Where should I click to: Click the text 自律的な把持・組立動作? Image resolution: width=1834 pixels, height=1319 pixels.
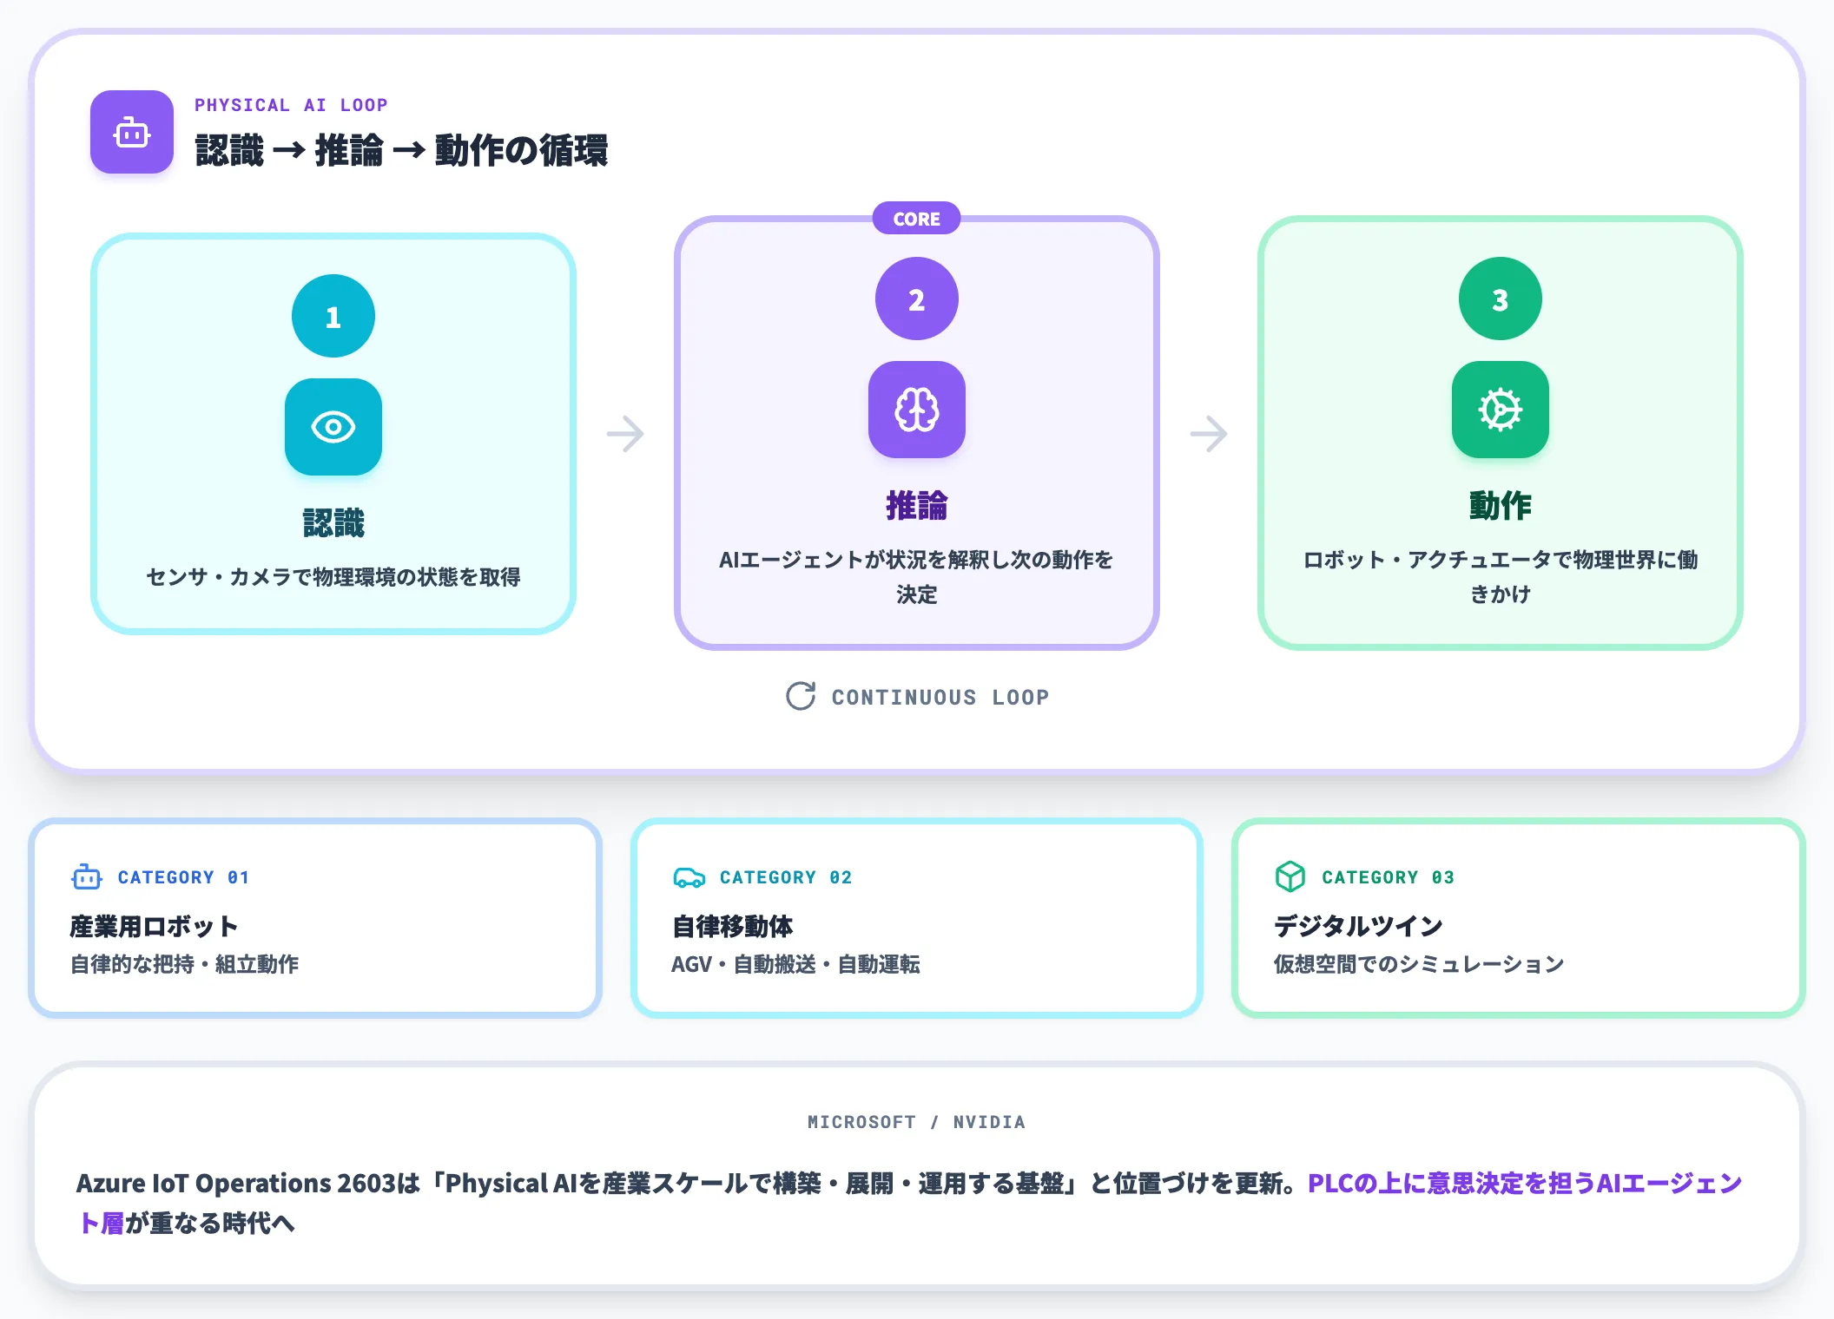click(184, 964)
